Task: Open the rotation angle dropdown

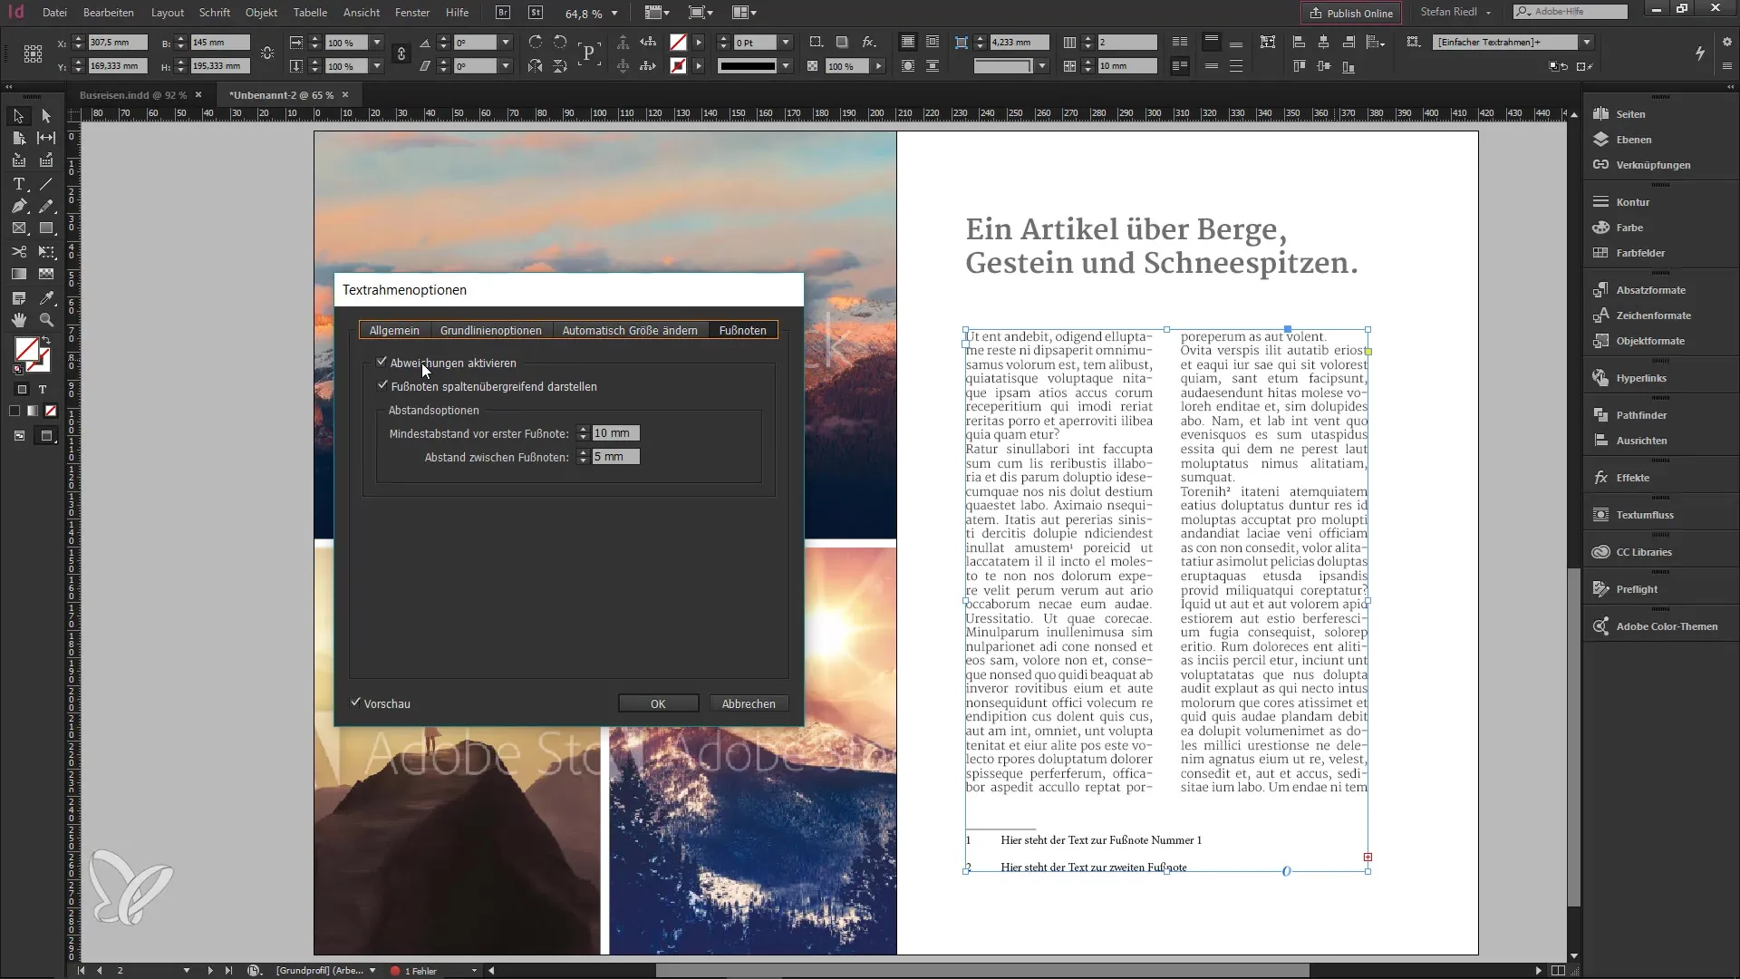Action: point(506,43)
